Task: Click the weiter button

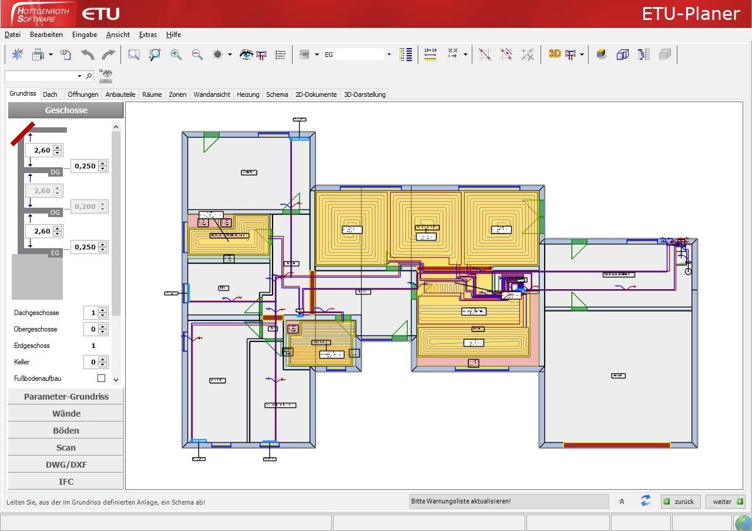Action: click(726, 502)
